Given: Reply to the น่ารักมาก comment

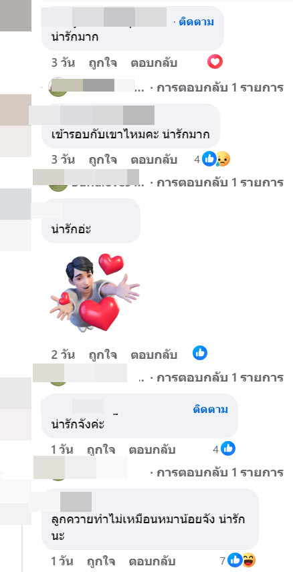Looking at the screenshot, I should point(154,63).
